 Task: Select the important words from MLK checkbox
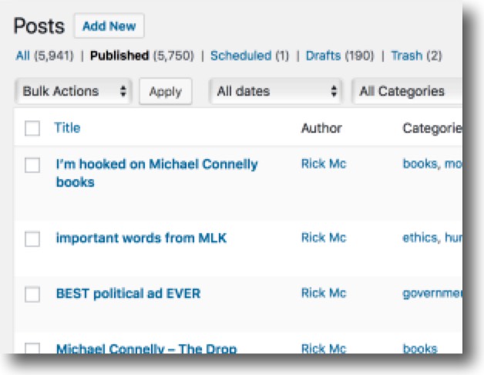click(32, 239)
